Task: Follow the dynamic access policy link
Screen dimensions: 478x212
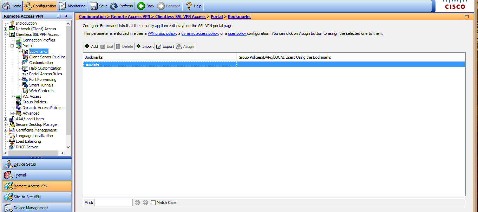Action: point(199,33)
